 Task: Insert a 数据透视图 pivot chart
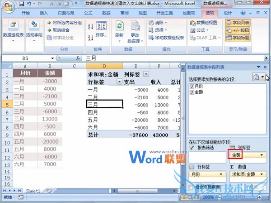click(203, 23)
